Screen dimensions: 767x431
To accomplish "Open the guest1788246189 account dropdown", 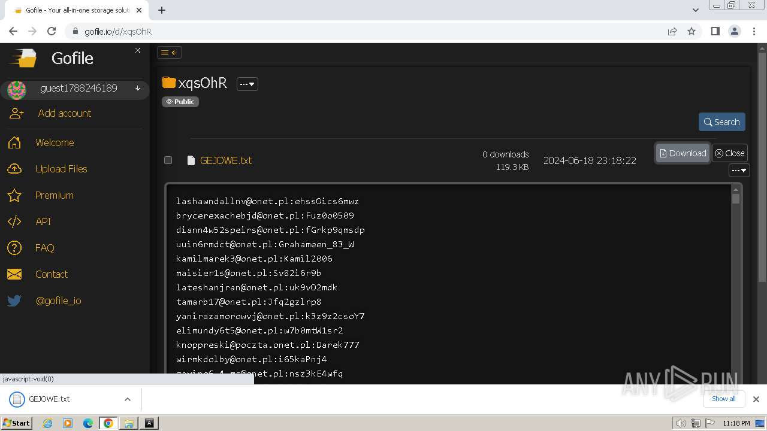I will (x=138, y=89).
